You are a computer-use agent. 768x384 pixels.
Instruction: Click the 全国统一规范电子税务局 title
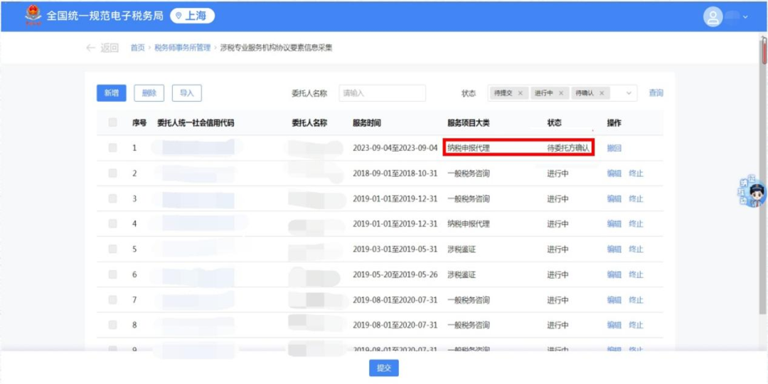click(x=105, y=16)
